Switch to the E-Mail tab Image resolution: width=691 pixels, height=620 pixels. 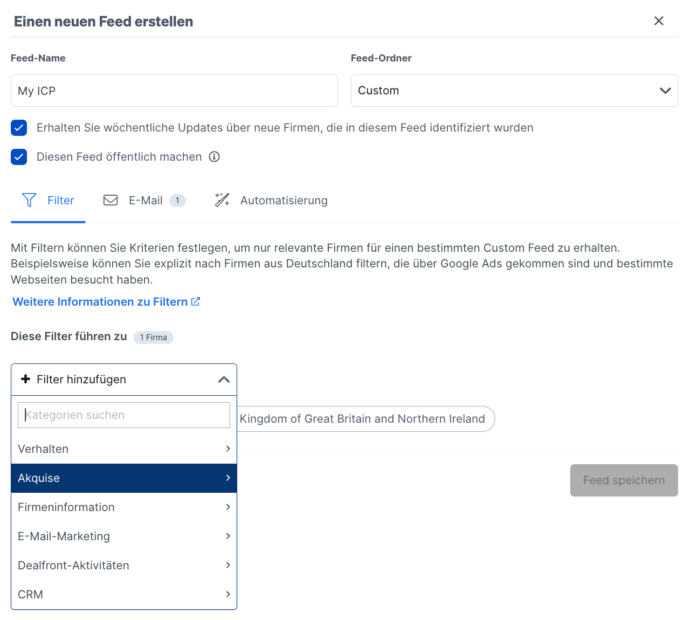click(144, 200)
